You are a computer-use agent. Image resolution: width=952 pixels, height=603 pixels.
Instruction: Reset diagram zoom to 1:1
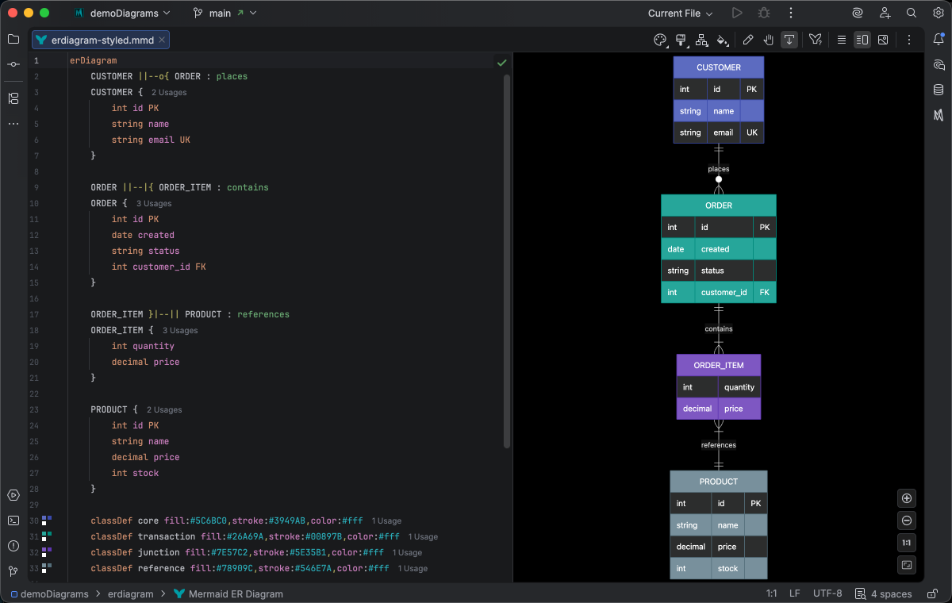tap(908, 543)
